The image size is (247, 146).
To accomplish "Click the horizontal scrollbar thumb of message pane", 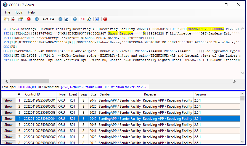I will [x=30, y=81].
